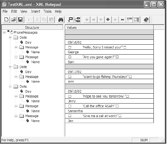The height and width of the screenshot is (144, 167).
Task: Launch Find using the binoculars icon
Action: click(x=61, y=20)
